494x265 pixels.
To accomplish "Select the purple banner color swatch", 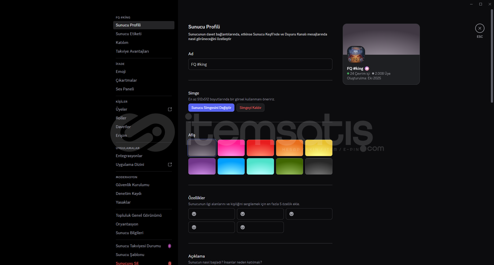I will click(x=202, y=166).
